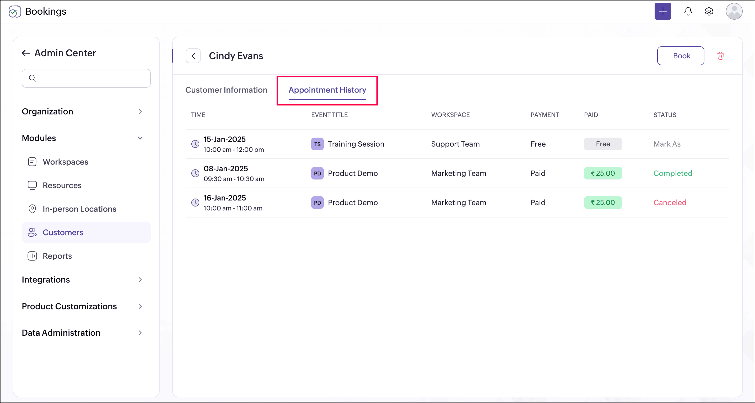Image resolution: width=755 pixels, height=403 pixels.
Task: Click 15-Jan-2025 date text
Action: pos(224,139)
